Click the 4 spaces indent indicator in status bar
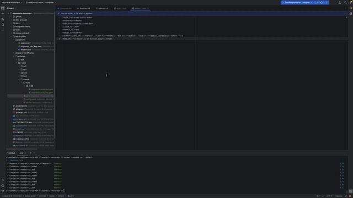The image size is (353, 198). pos(338,196)
